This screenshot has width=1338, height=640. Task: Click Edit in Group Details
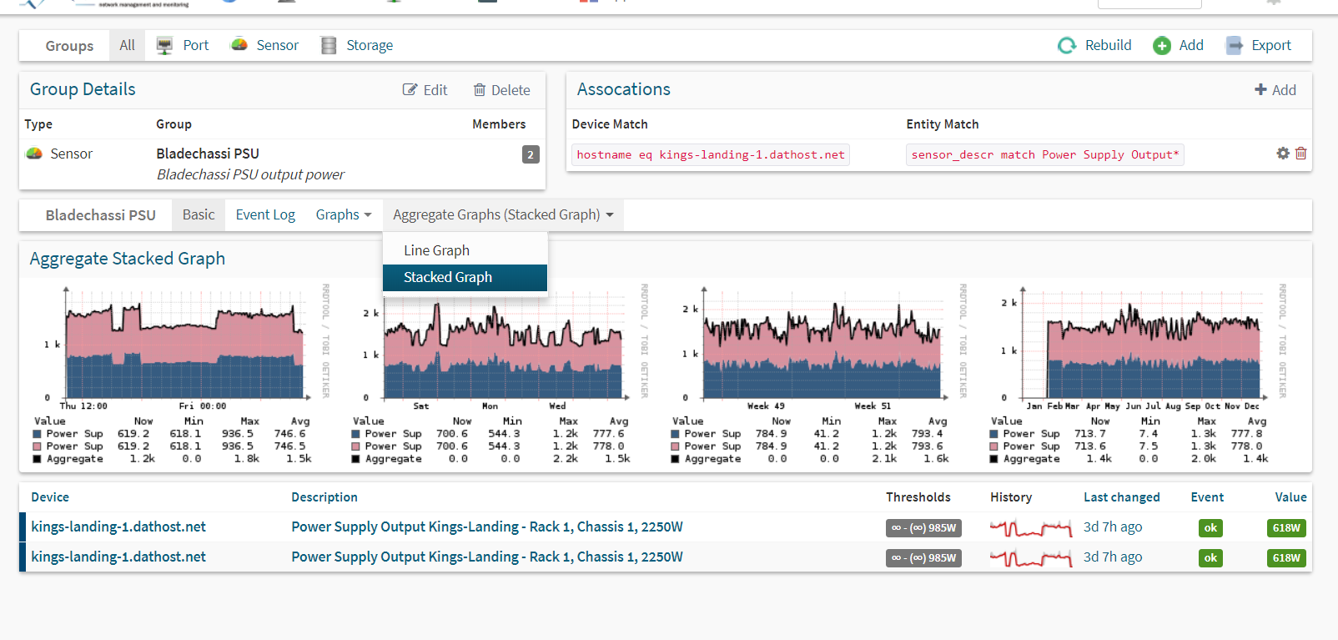[x=425, y=89]
